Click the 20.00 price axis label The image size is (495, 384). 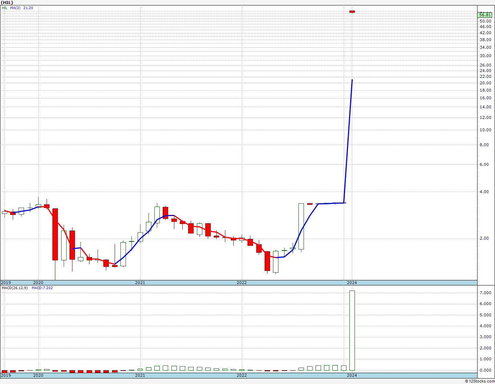tap(485, 83)
